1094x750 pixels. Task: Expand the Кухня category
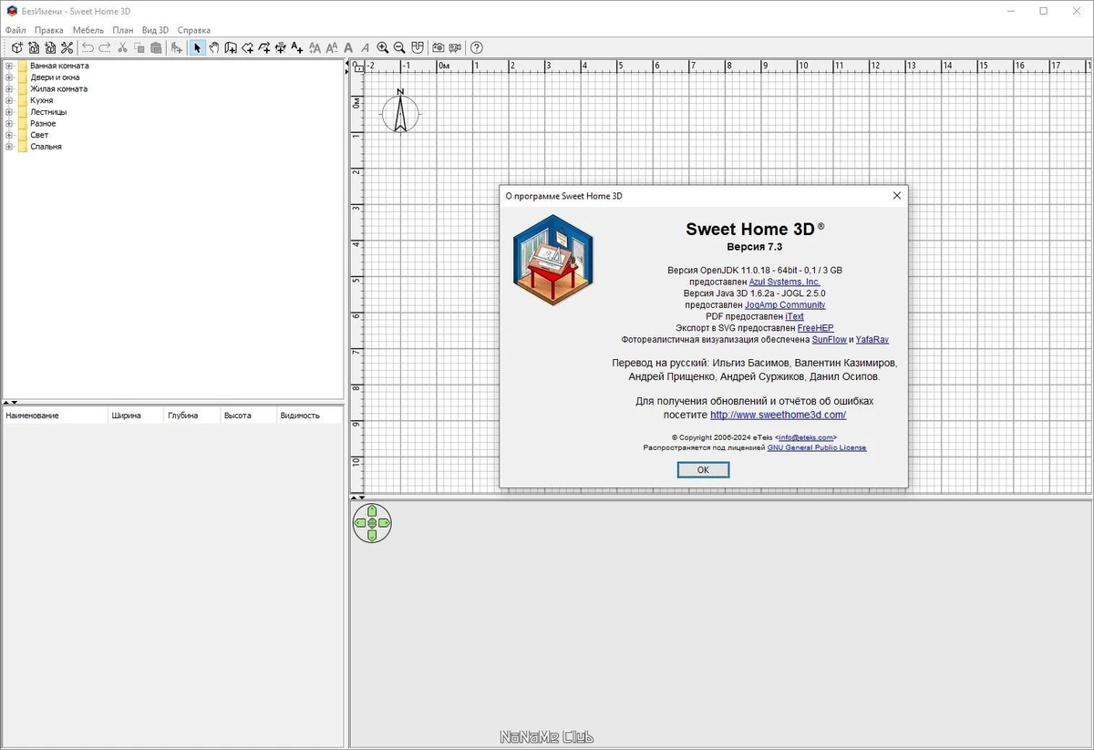(x=9, y=100)
